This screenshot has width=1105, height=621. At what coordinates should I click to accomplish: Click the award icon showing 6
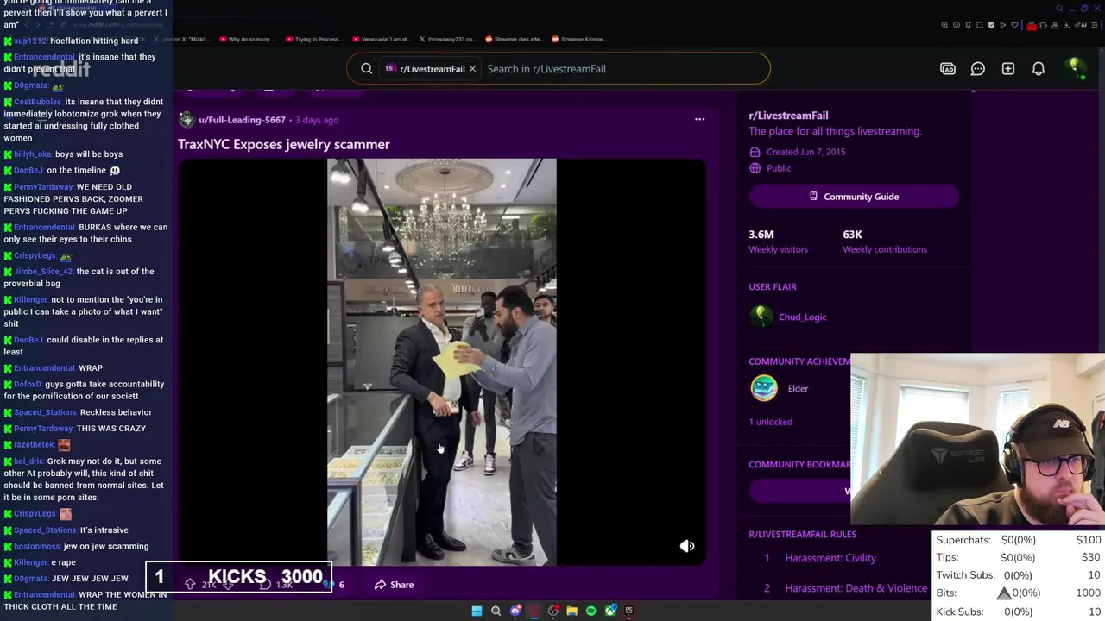point(334,585)
